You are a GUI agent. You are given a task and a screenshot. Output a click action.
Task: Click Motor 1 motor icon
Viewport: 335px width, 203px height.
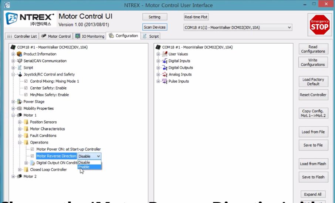[x=20, y=115]
